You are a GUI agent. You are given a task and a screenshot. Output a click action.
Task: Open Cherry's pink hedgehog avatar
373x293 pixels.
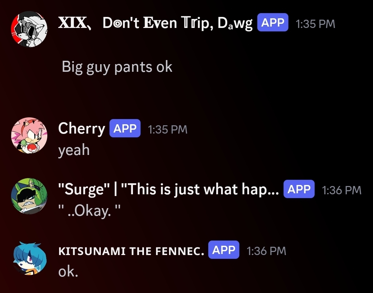[x=29, y=135]
